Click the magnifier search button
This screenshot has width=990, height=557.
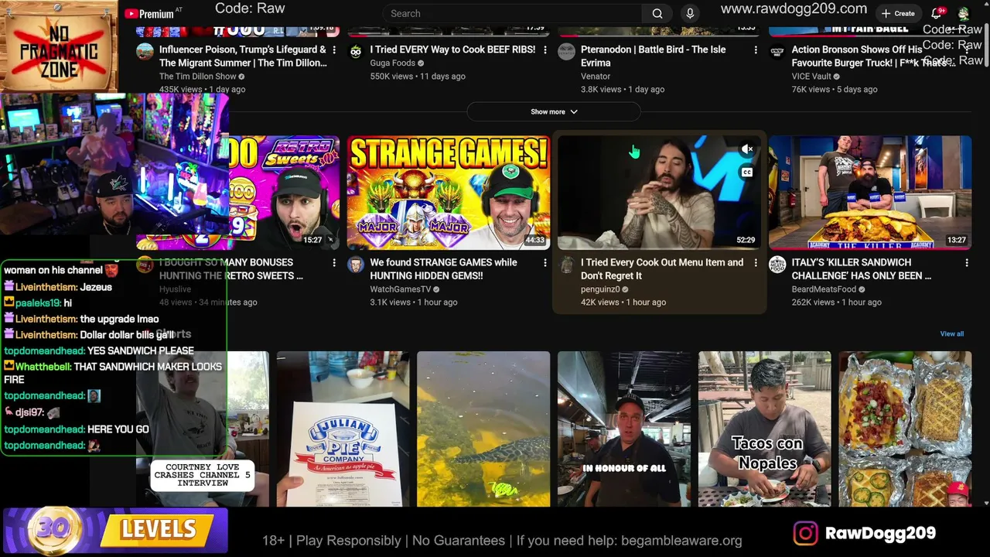pos(657,13)
